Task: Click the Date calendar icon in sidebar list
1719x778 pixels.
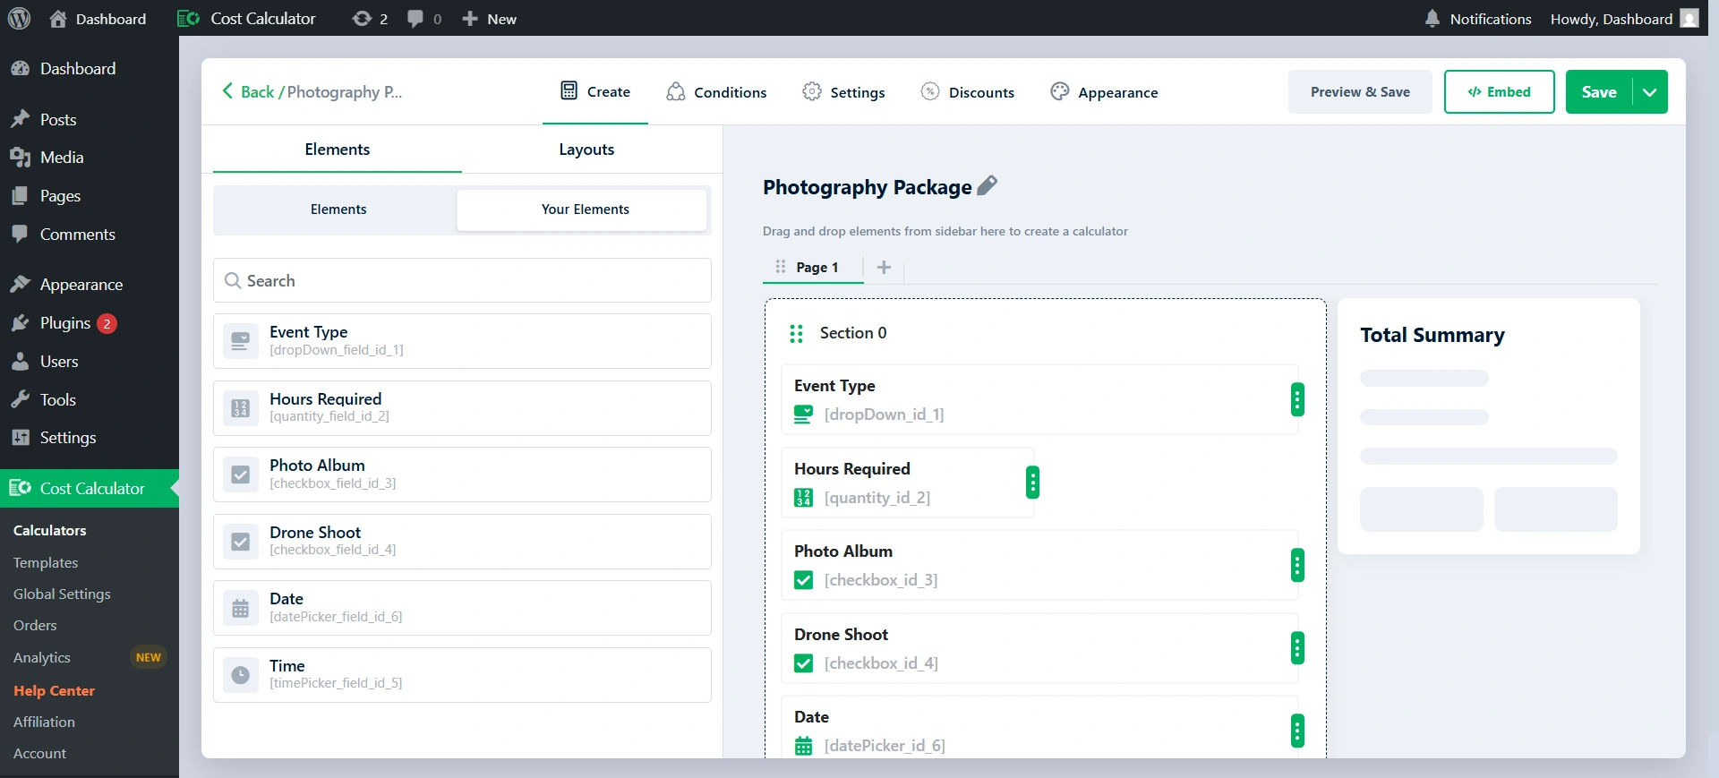Action: (x=241, y=609)
